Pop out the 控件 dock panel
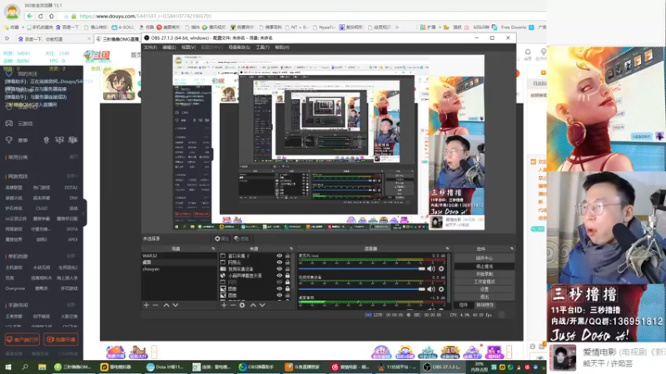Image resolution: width=666 pixels, height=374 pixels. 512,249
